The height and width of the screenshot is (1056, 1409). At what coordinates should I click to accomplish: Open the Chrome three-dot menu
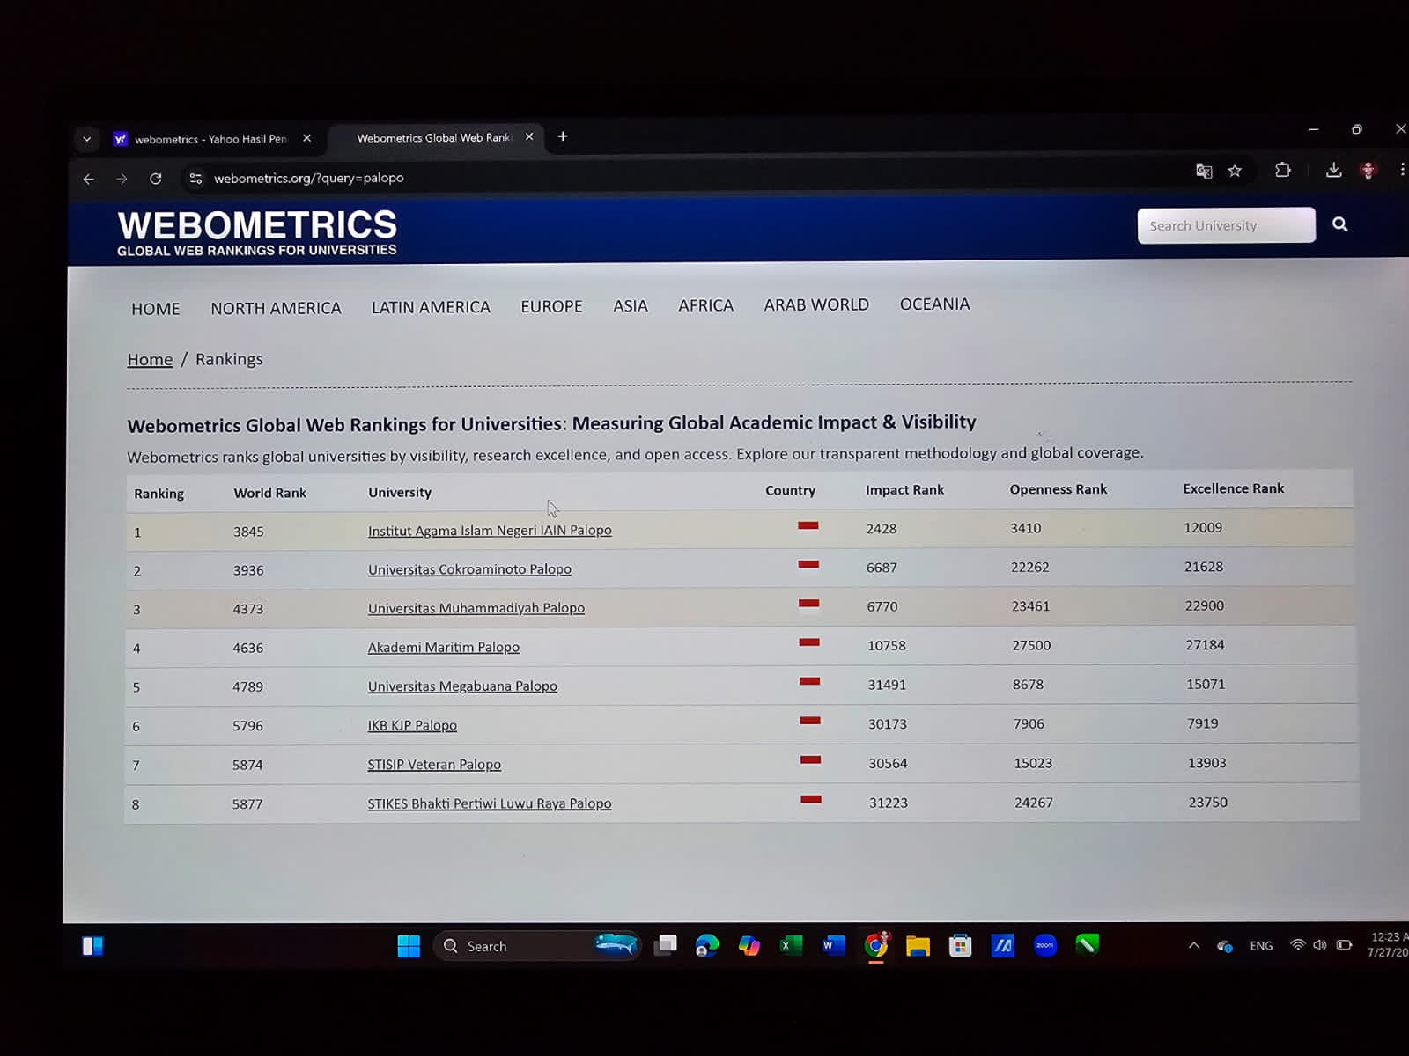coord(1402,169)
